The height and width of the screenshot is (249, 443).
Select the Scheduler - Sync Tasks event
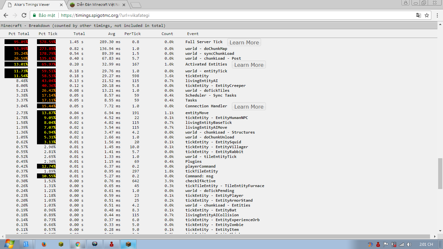tap(211, 95)
